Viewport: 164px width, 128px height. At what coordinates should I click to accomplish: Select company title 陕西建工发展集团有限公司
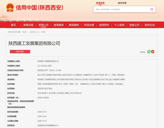pyautogui.click(x=34, y=43)
